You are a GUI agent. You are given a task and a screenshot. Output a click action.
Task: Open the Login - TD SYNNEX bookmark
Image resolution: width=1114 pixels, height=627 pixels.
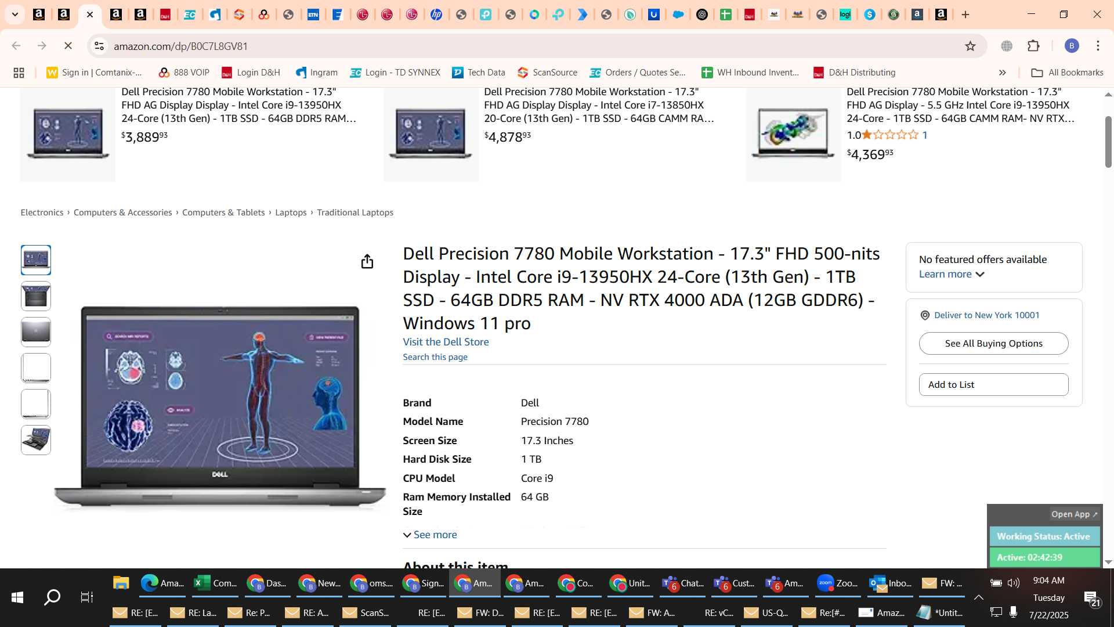click(x=395, y=73)
